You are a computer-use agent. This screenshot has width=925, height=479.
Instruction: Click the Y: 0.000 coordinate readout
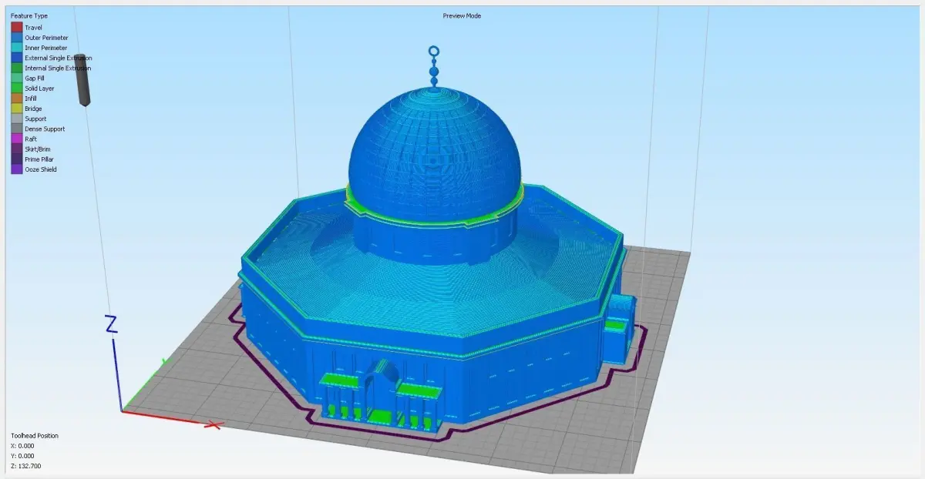[21, 456]
